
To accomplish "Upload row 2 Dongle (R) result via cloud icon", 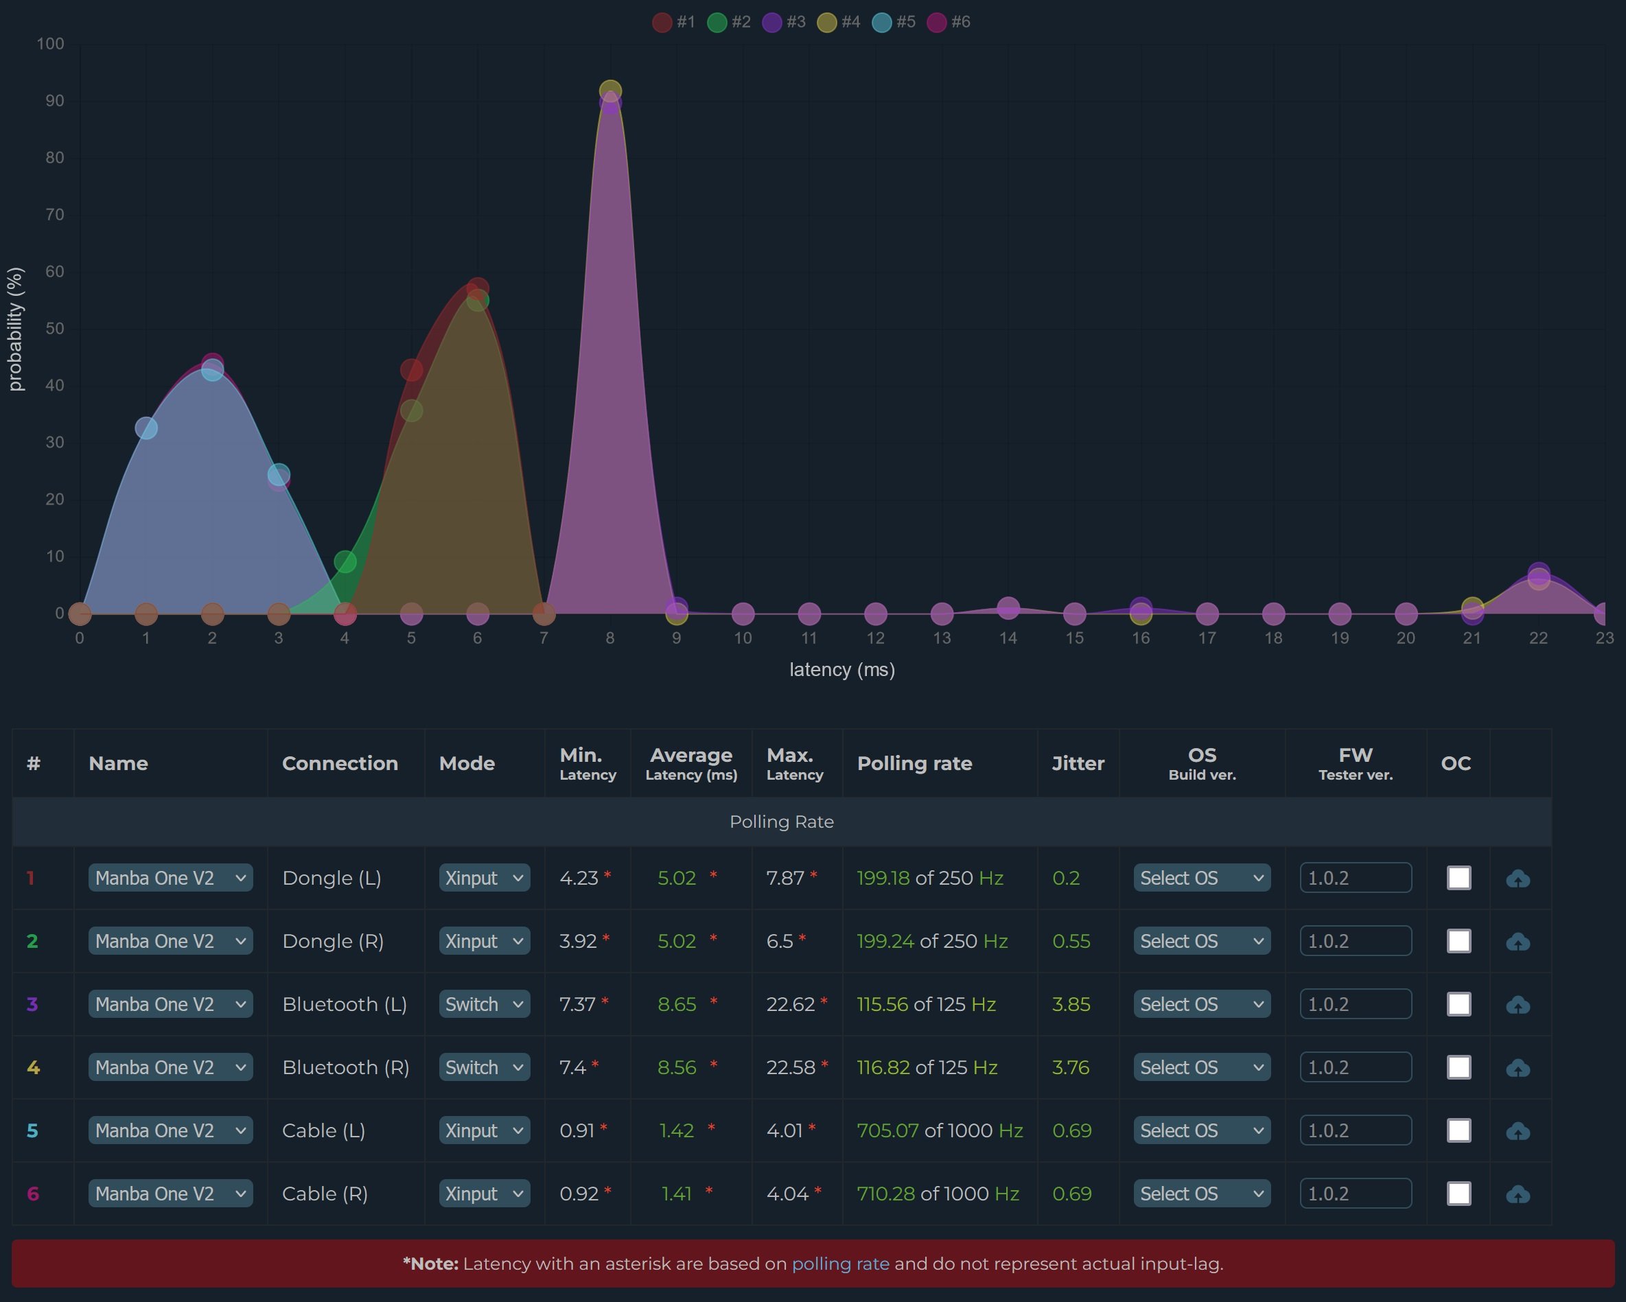I will [x=1518, y=942].
